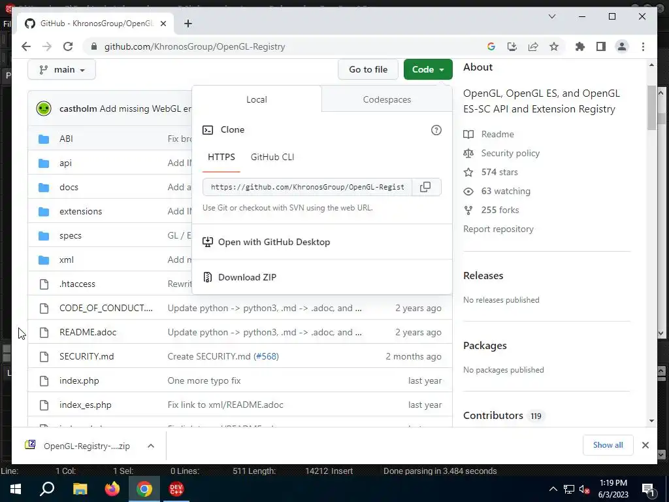
Task: Open the xml folder
Action: click(x=67, y=260)
